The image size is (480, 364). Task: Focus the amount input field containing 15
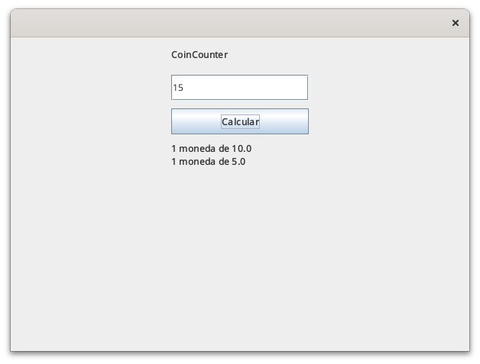pyautogui.click(x=240, y=88)
